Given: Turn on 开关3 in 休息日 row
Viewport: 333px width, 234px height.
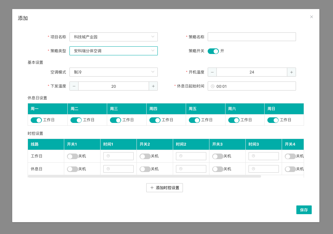Looking at the screenshot, I should pyautogui.click(x=218, y=169).
